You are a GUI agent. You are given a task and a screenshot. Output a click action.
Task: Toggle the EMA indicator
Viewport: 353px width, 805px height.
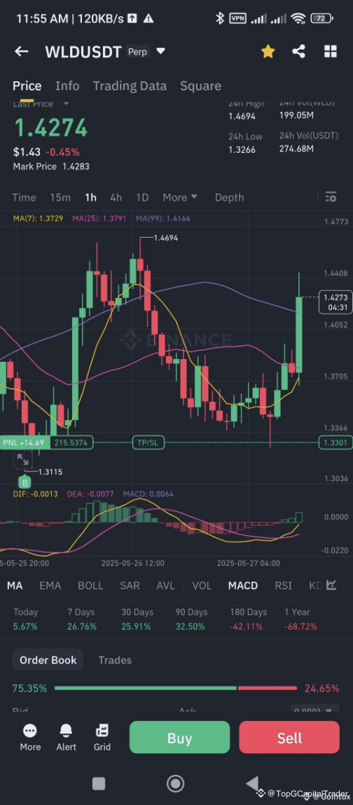pyautogui.click(x=50, y=586)
